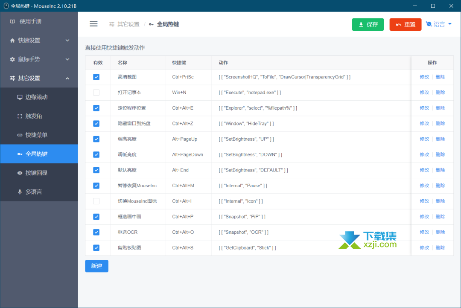
Task: Click the corner-brackets icon beside 触发角
Action: pyautogui.click(x=20, y=116)
